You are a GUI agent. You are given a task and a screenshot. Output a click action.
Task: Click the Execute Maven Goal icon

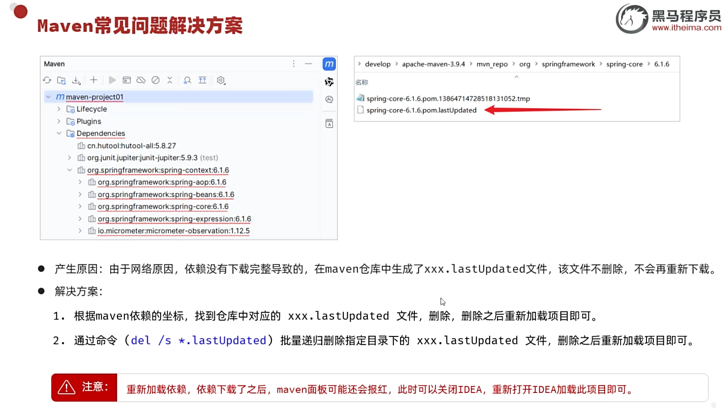pos(127,80)
